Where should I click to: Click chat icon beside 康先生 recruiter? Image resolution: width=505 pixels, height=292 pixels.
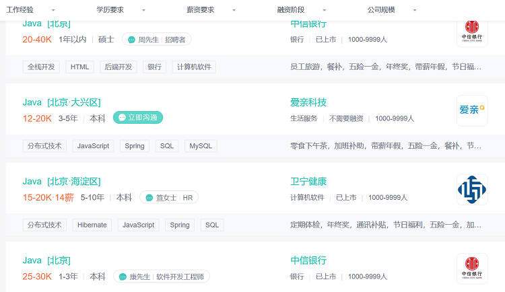click(x=122, y=277)
